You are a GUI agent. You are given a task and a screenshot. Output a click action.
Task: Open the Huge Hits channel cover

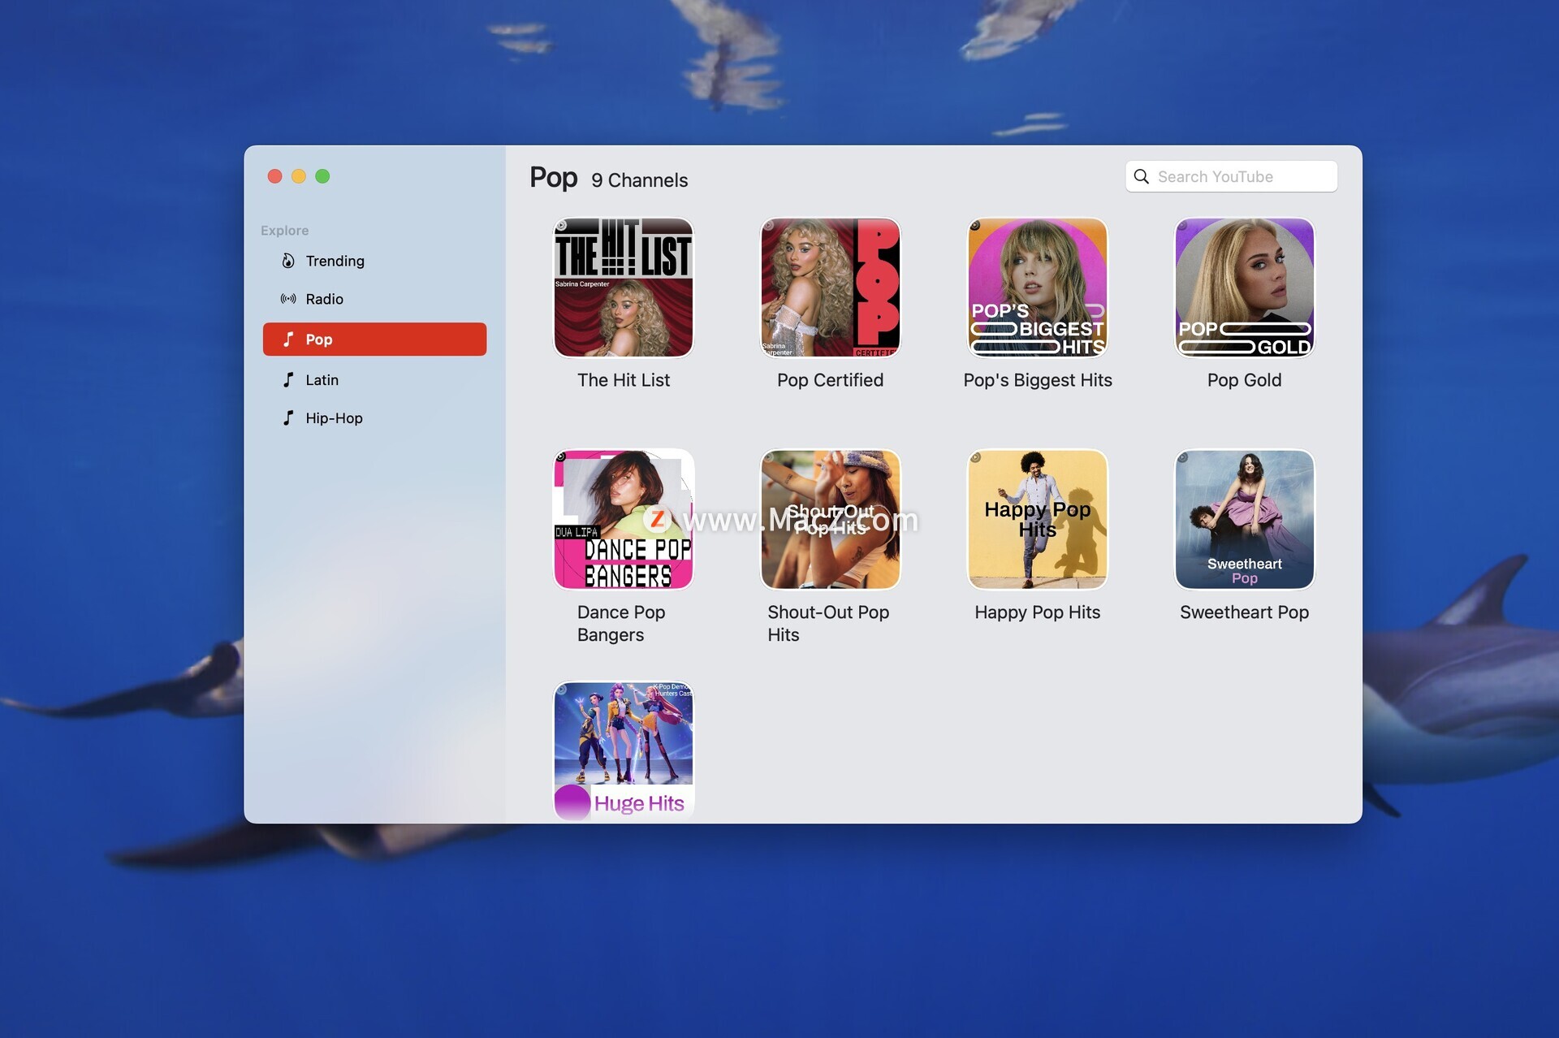click(623, 750)
